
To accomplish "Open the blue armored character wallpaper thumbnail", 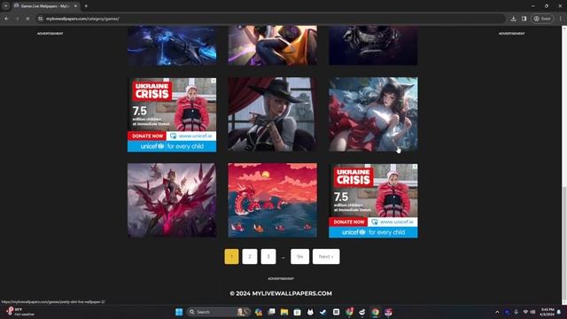I will [172, 45].
